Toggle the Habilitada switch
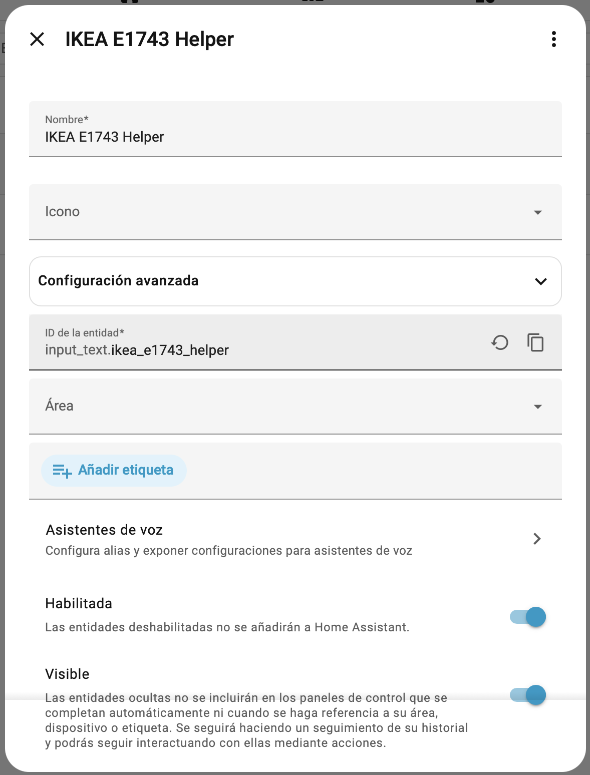This screenshot has width=590, height=775. click(528, 617)
